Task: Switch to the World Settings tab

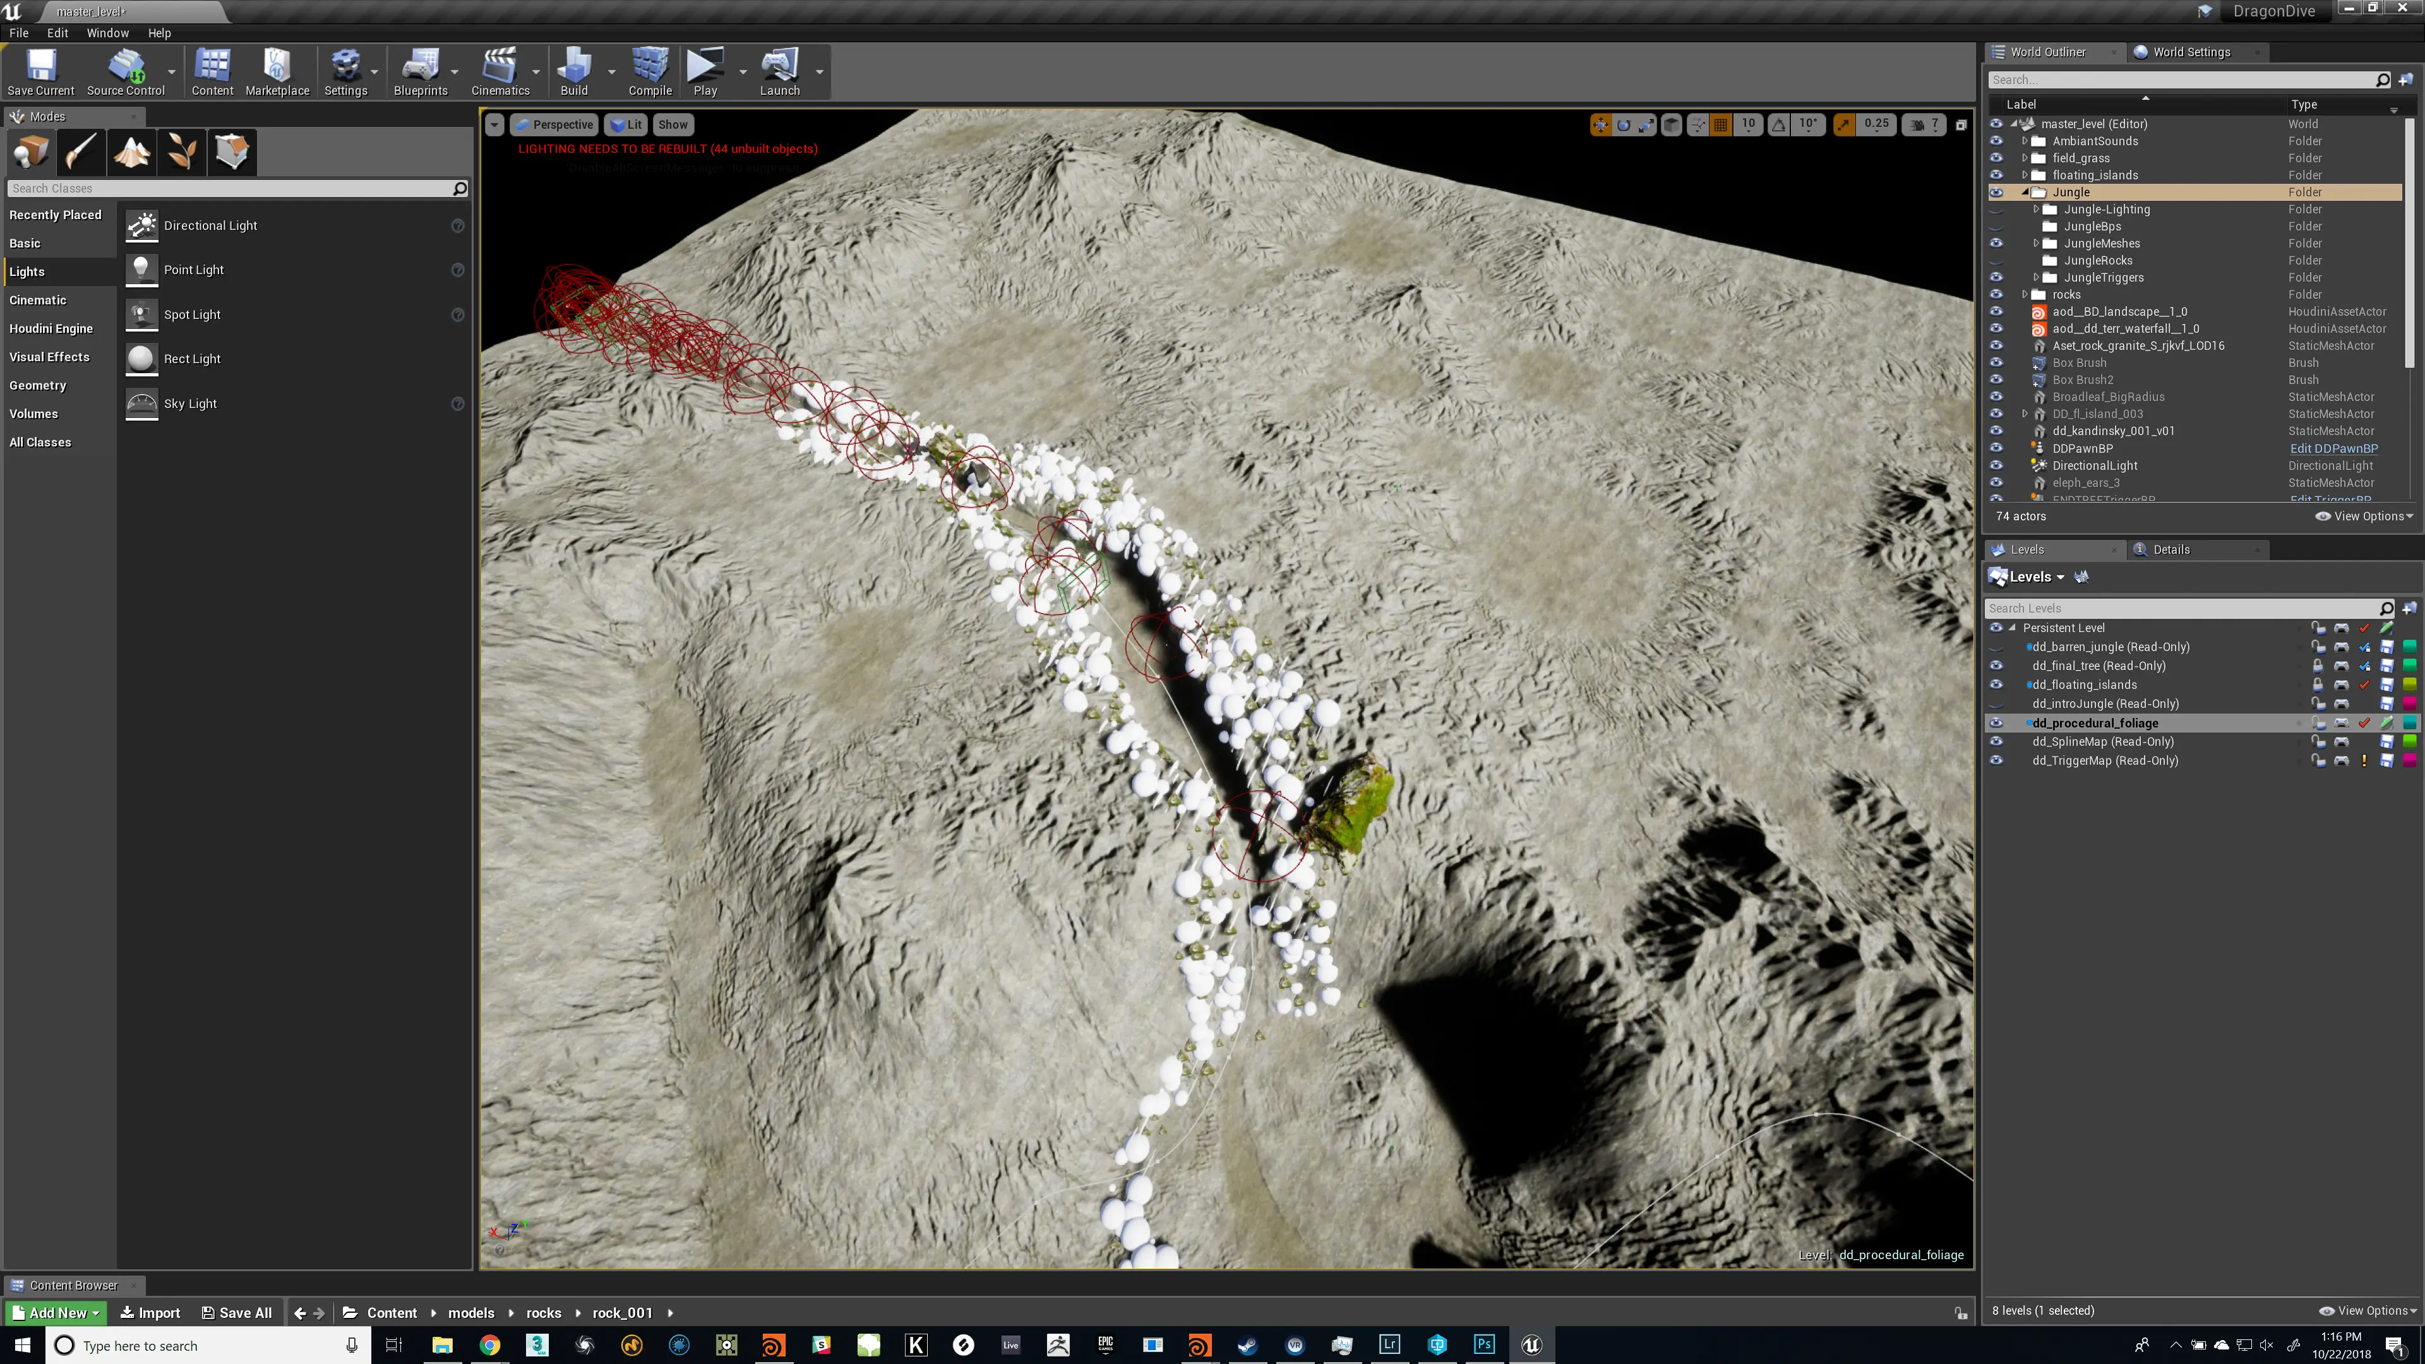Action: [2189, 52]
